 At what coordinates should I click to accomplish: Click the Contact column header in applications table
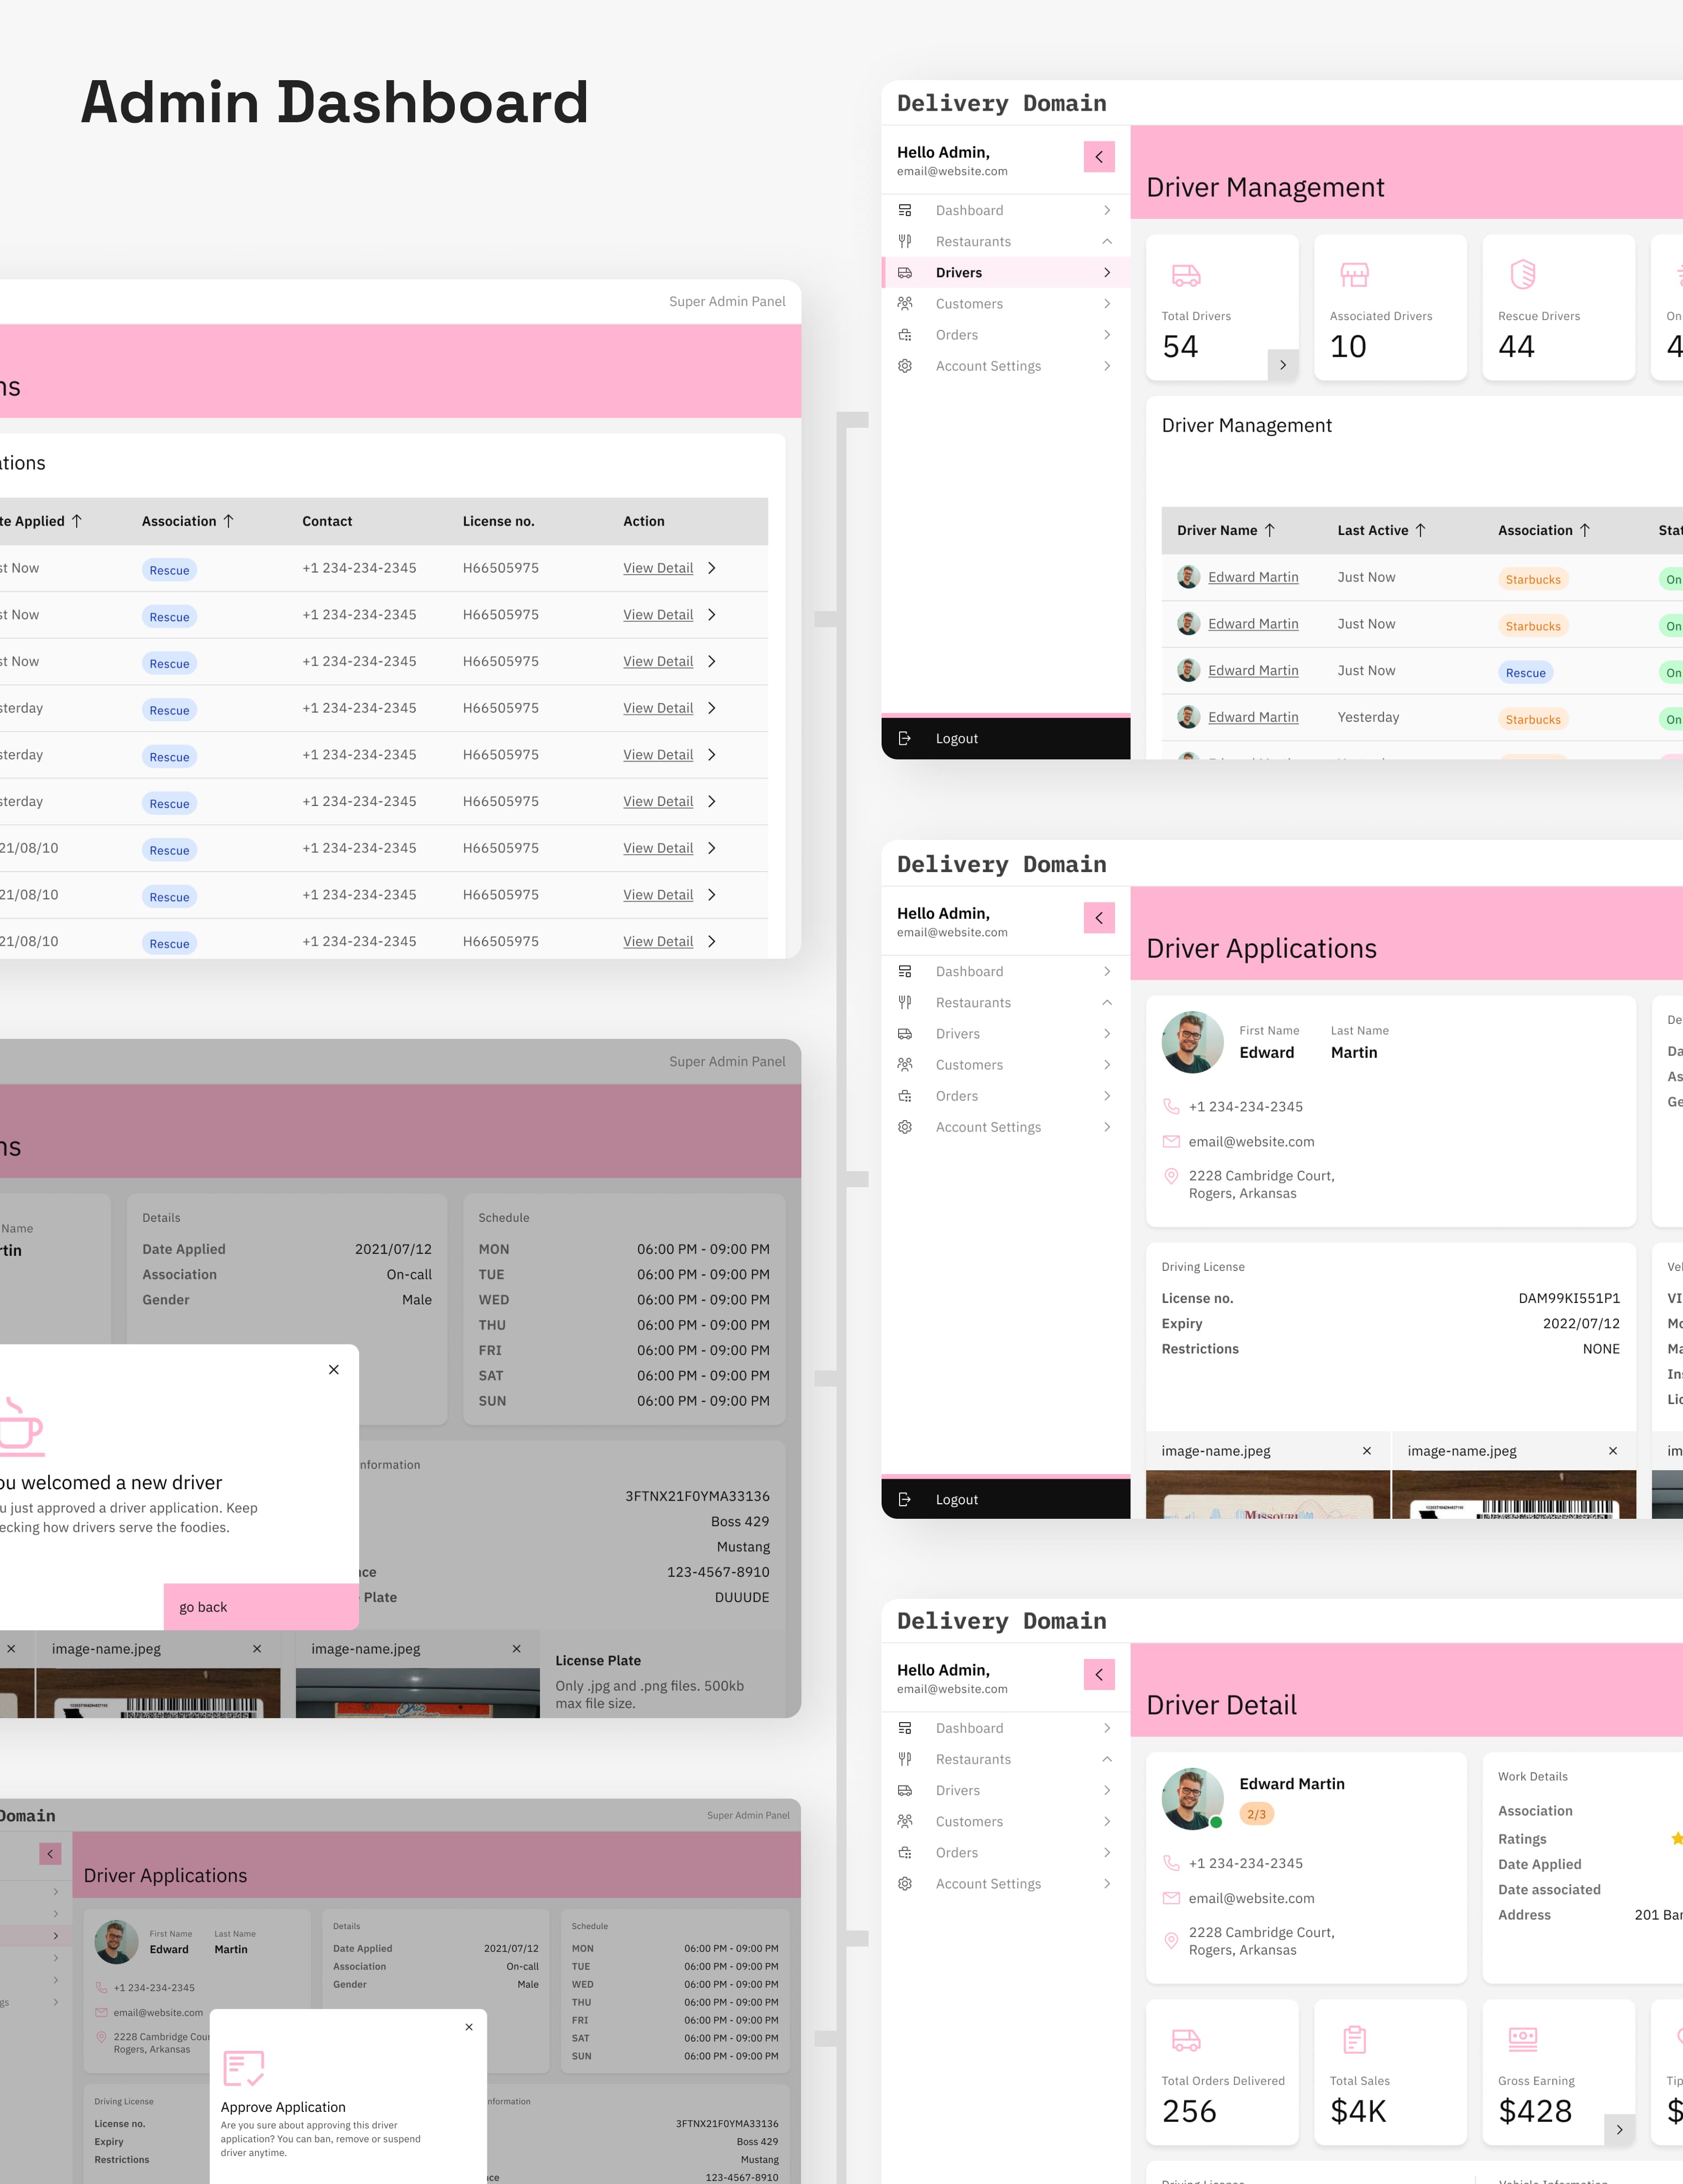click(x=327, y=521)
